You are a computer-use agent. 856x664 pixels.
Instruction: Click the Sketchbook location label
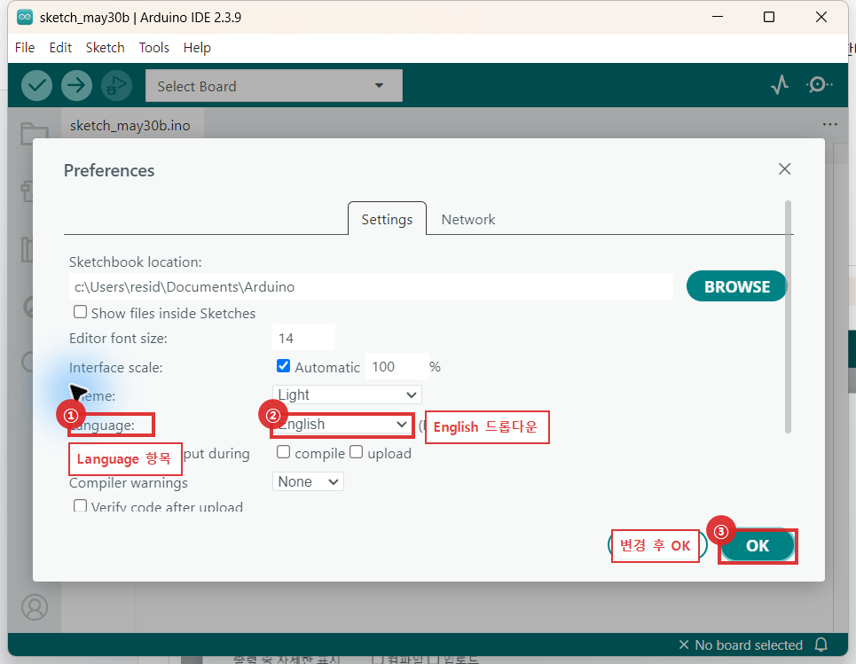click(x=136, y=262)
